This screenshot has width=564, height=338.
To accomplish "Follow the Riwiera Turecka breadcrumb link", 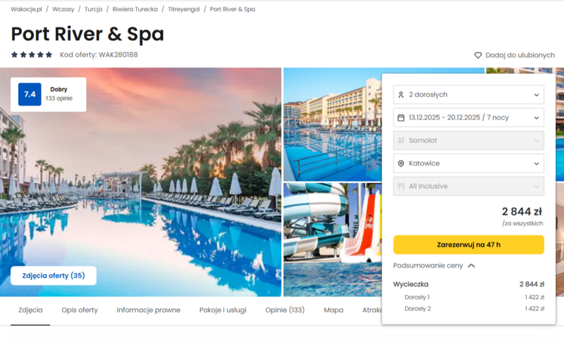I will pyautogui.click(x=135, y=9).
